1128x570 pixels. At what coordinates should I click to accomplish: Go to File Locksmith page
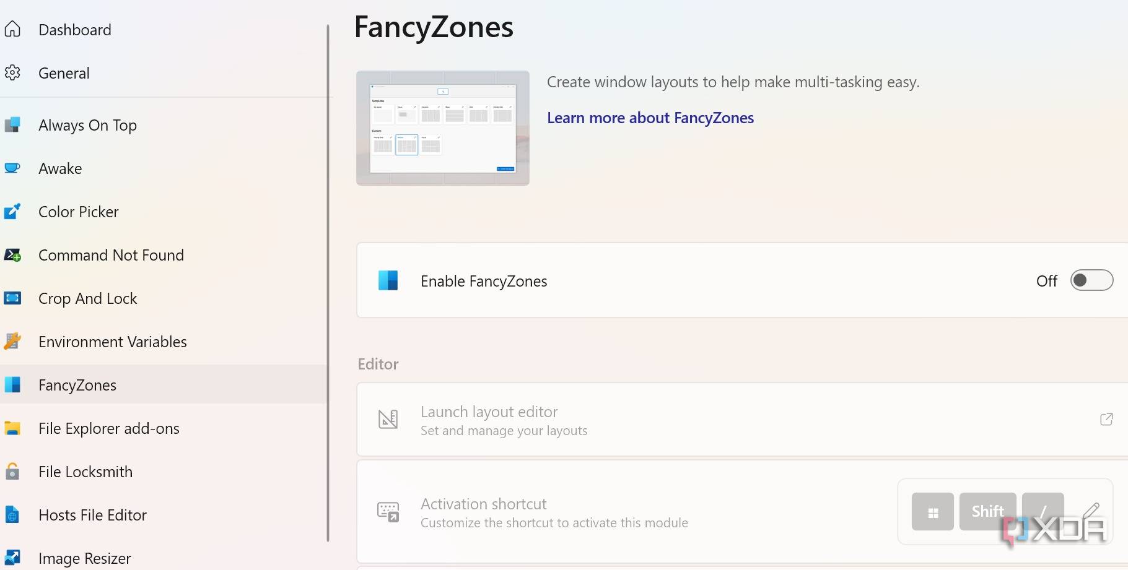pos(164,471)
